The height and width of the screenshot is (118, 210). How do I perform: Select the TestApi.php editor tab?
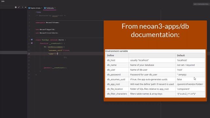50,8
